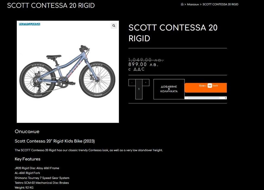Click the Key Features heading

coord(27,159)
